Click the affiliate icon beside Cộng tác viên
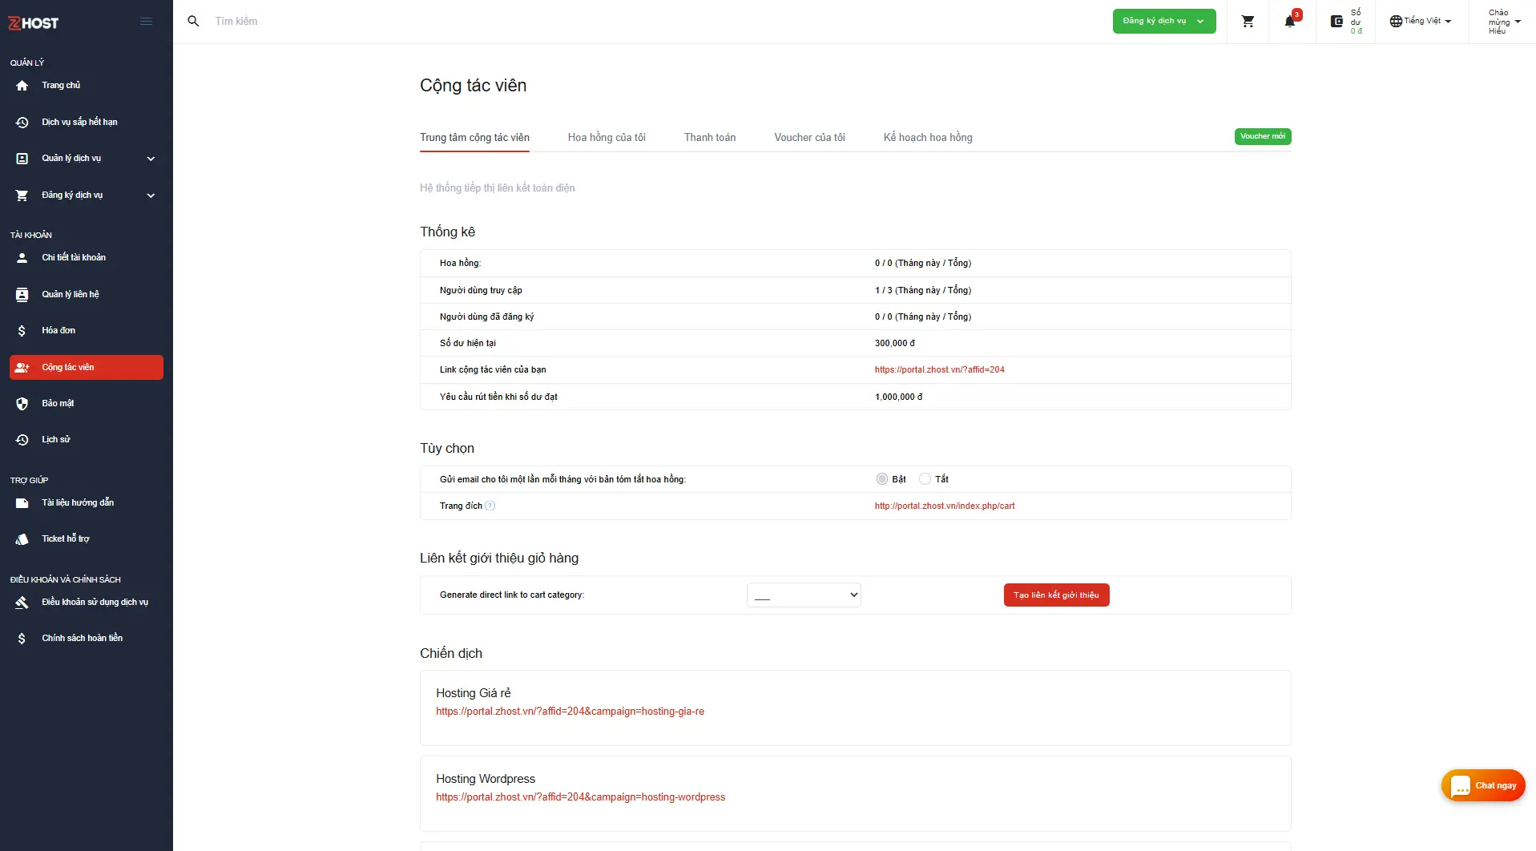1536x851 pixels. tap(22, 368)
